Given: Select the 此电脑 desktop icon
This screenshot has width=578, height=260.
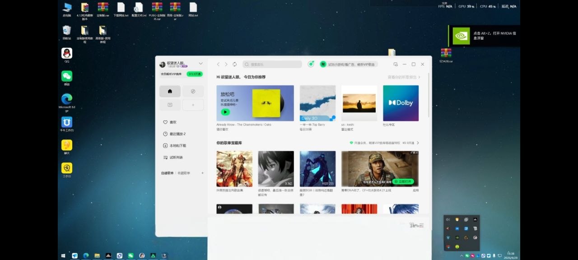Looking at the screenshot, I should 67,9.
